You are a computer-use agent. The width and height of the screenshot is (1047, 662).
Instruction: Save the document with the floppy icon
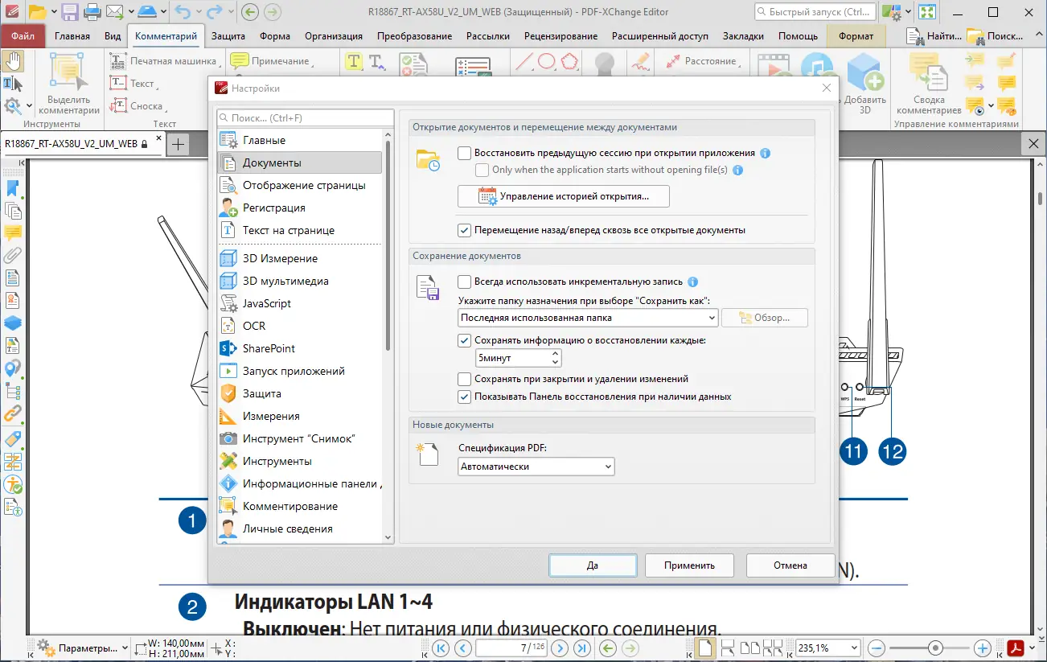[x=69, y=12]
